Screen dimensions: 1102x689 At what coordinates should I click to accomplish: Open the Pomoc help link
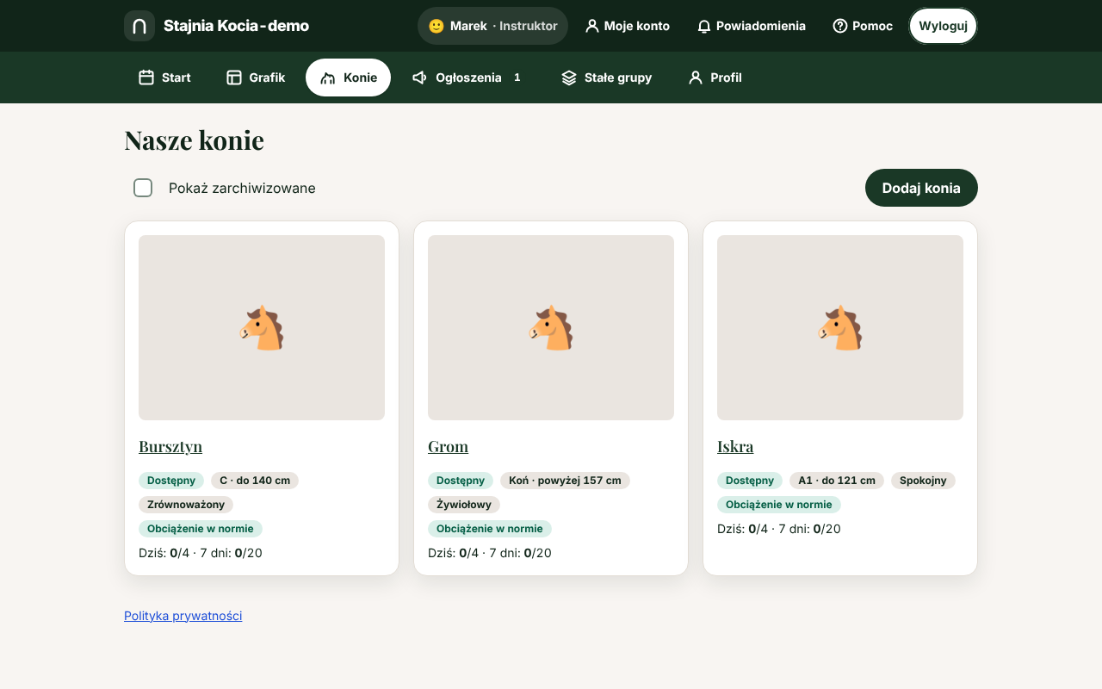863,26
